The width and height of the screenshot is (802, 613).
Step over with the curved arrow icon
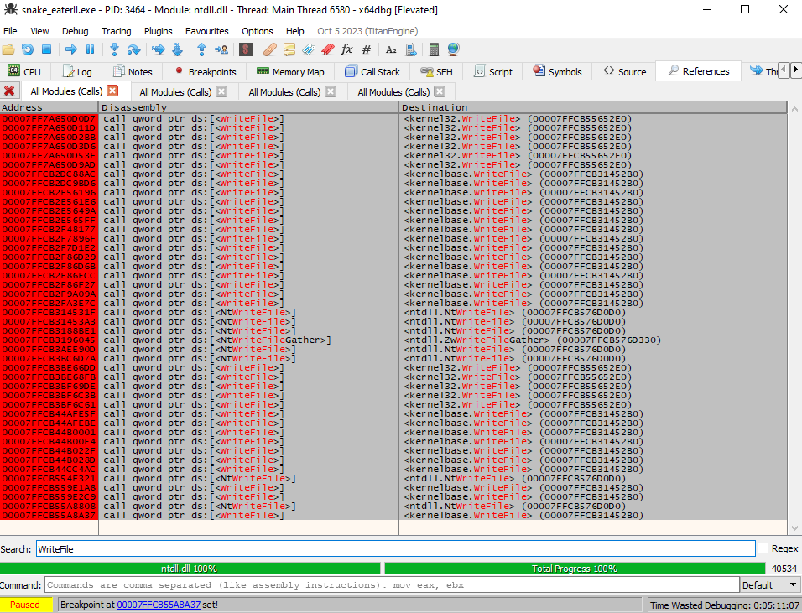pos(133,49)
